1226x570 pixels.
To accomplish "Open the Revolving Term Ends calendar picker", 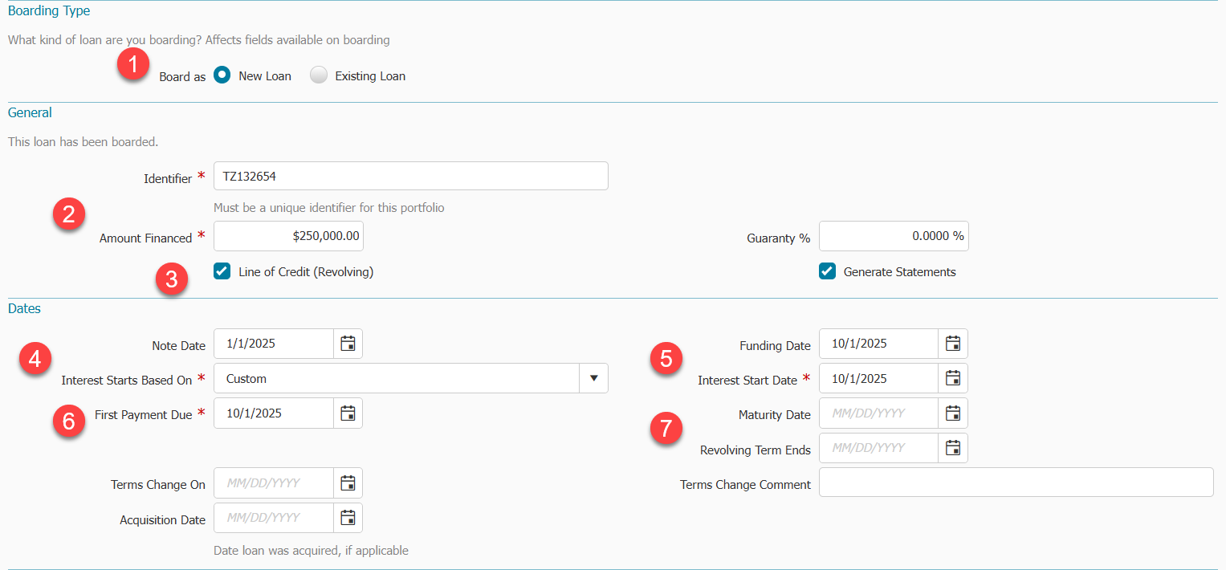I will 953,448.
